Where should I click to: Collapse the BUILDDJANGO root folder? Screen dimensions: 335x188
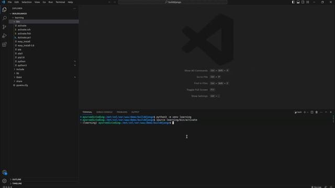point(44,14)
